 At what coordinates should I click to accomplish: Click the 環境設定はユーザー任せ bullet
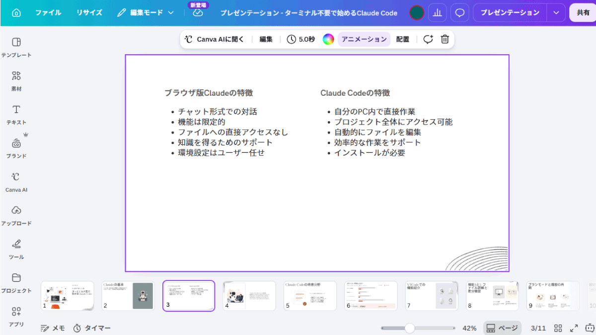[222, 153]
